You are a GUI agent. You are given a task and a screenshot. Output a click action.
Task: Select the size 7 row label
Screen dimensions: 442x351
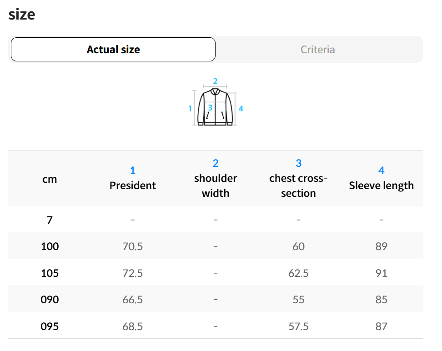pyautogui.click(x=50, y=220)
